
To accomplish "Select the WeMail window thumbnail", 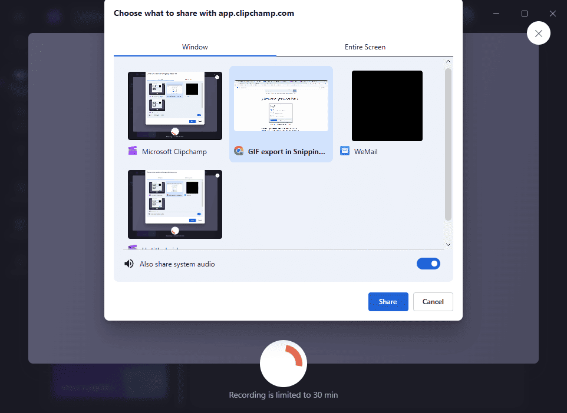I will pos(387,106).
